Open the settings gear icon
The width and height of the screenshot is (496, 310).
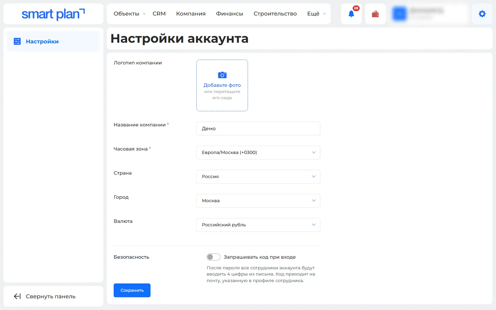482,14
